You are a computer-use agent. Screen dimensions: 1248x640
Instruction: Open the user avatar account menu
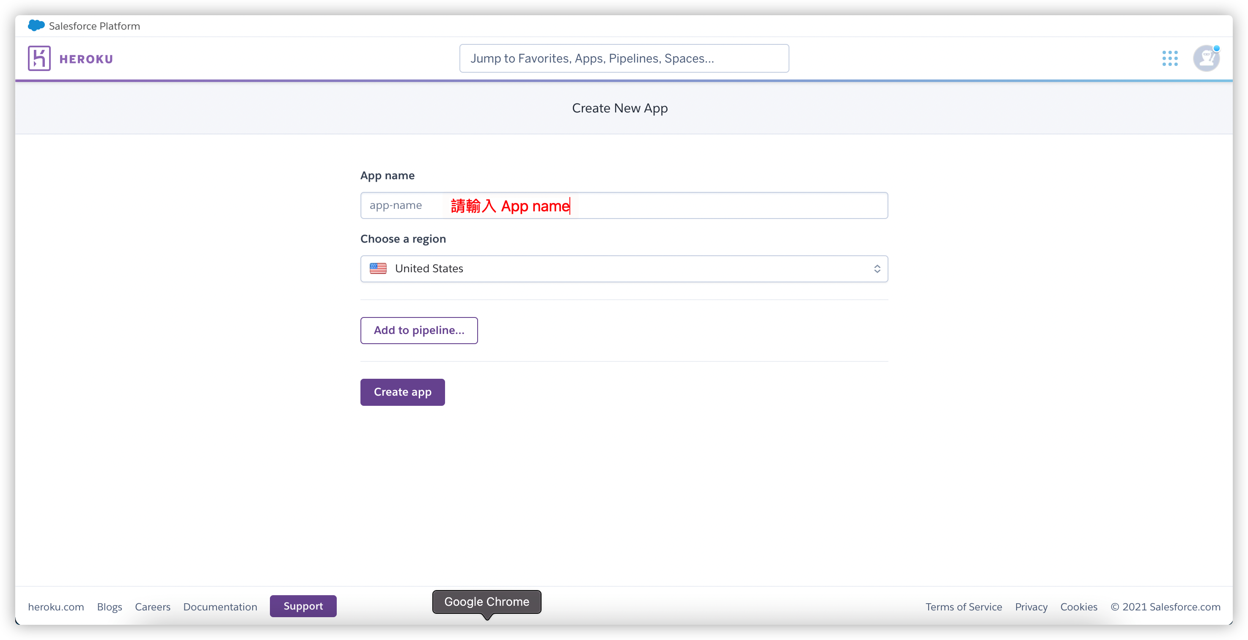1206,59
